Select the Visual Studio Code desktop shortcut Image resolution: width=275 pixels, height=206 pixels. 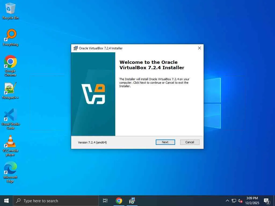pos(10,119)
